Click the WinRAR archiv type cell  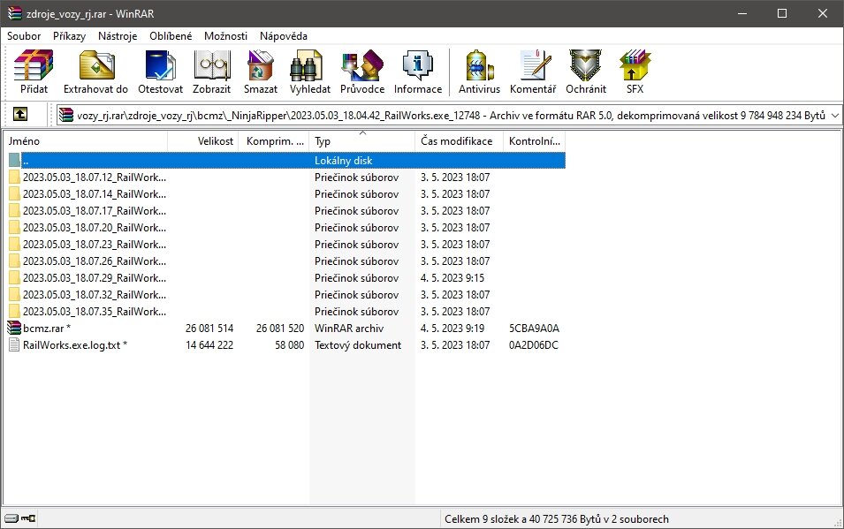(349, 328)
